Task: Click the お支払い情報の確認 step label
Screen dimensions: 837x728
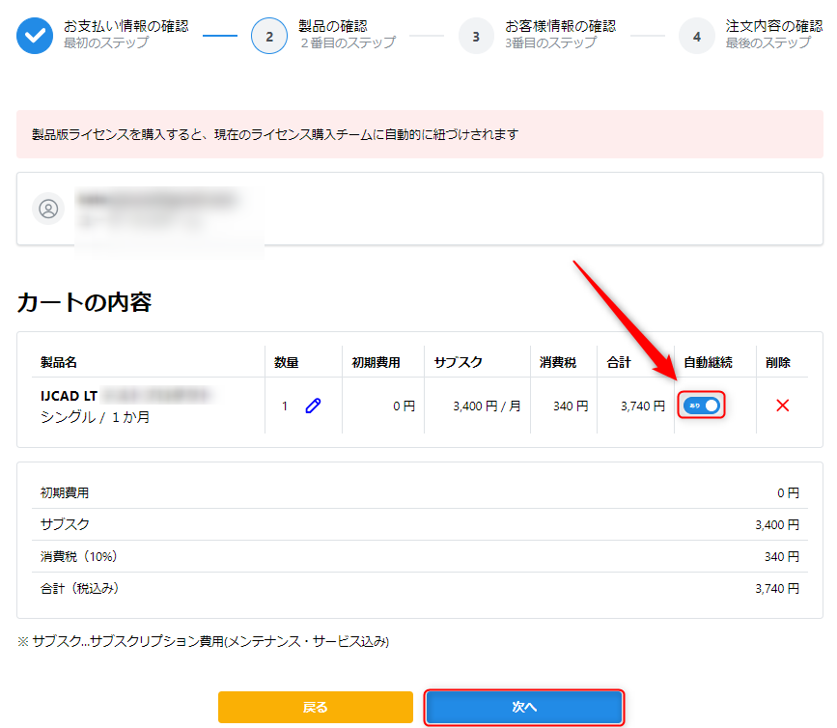Action: click(126, 26)
